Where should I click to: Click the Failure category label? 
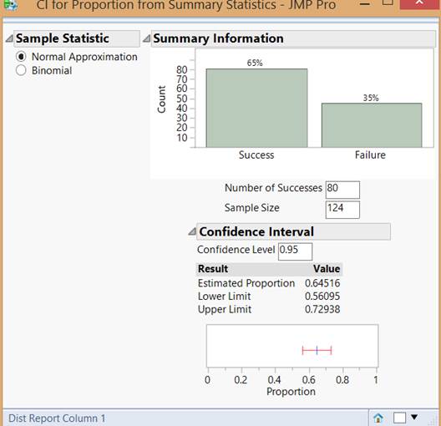coord(370,155)
